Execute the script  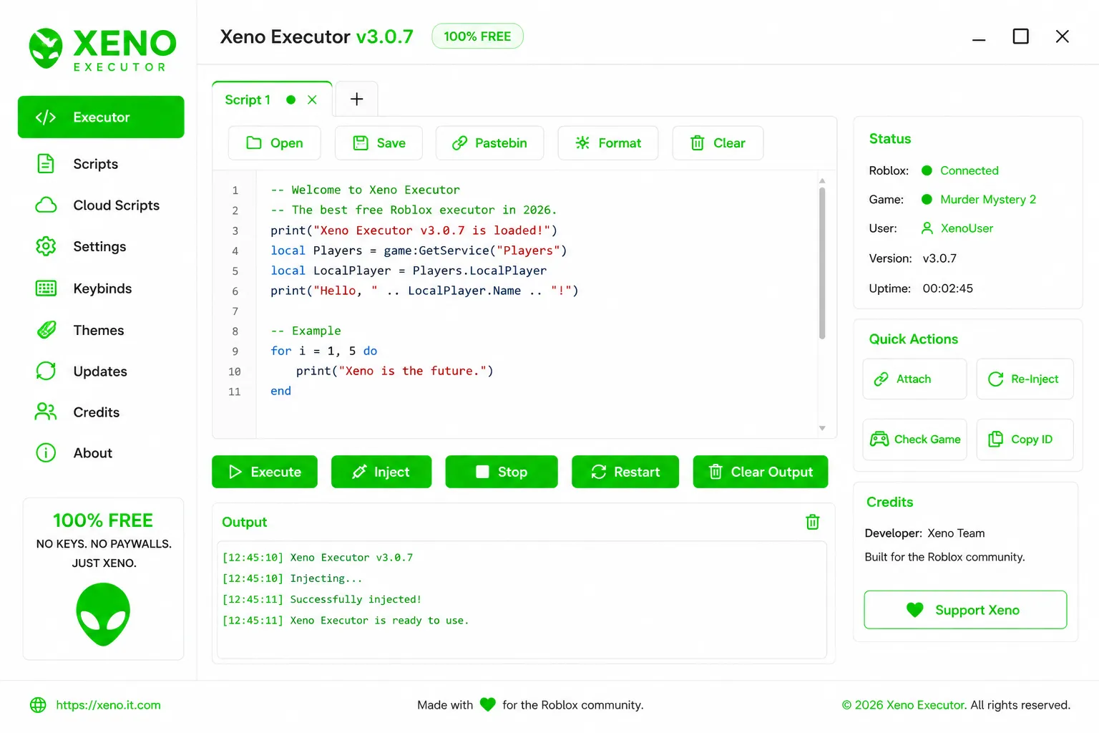265,472
